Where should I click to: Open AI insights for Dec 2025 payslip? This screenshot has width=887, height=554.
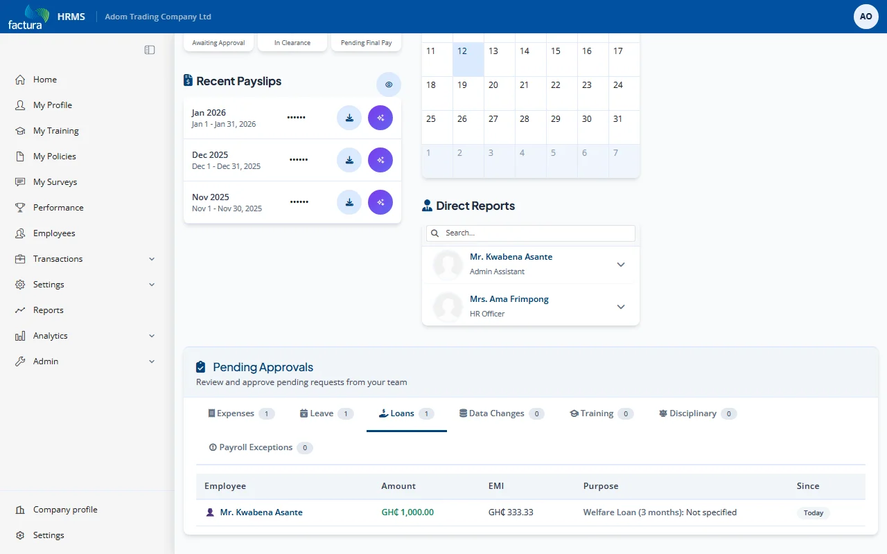pos(380,160)
